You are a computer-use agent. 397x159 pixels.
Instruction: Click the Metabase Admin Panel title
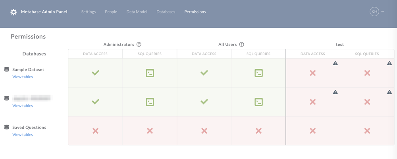44,12
